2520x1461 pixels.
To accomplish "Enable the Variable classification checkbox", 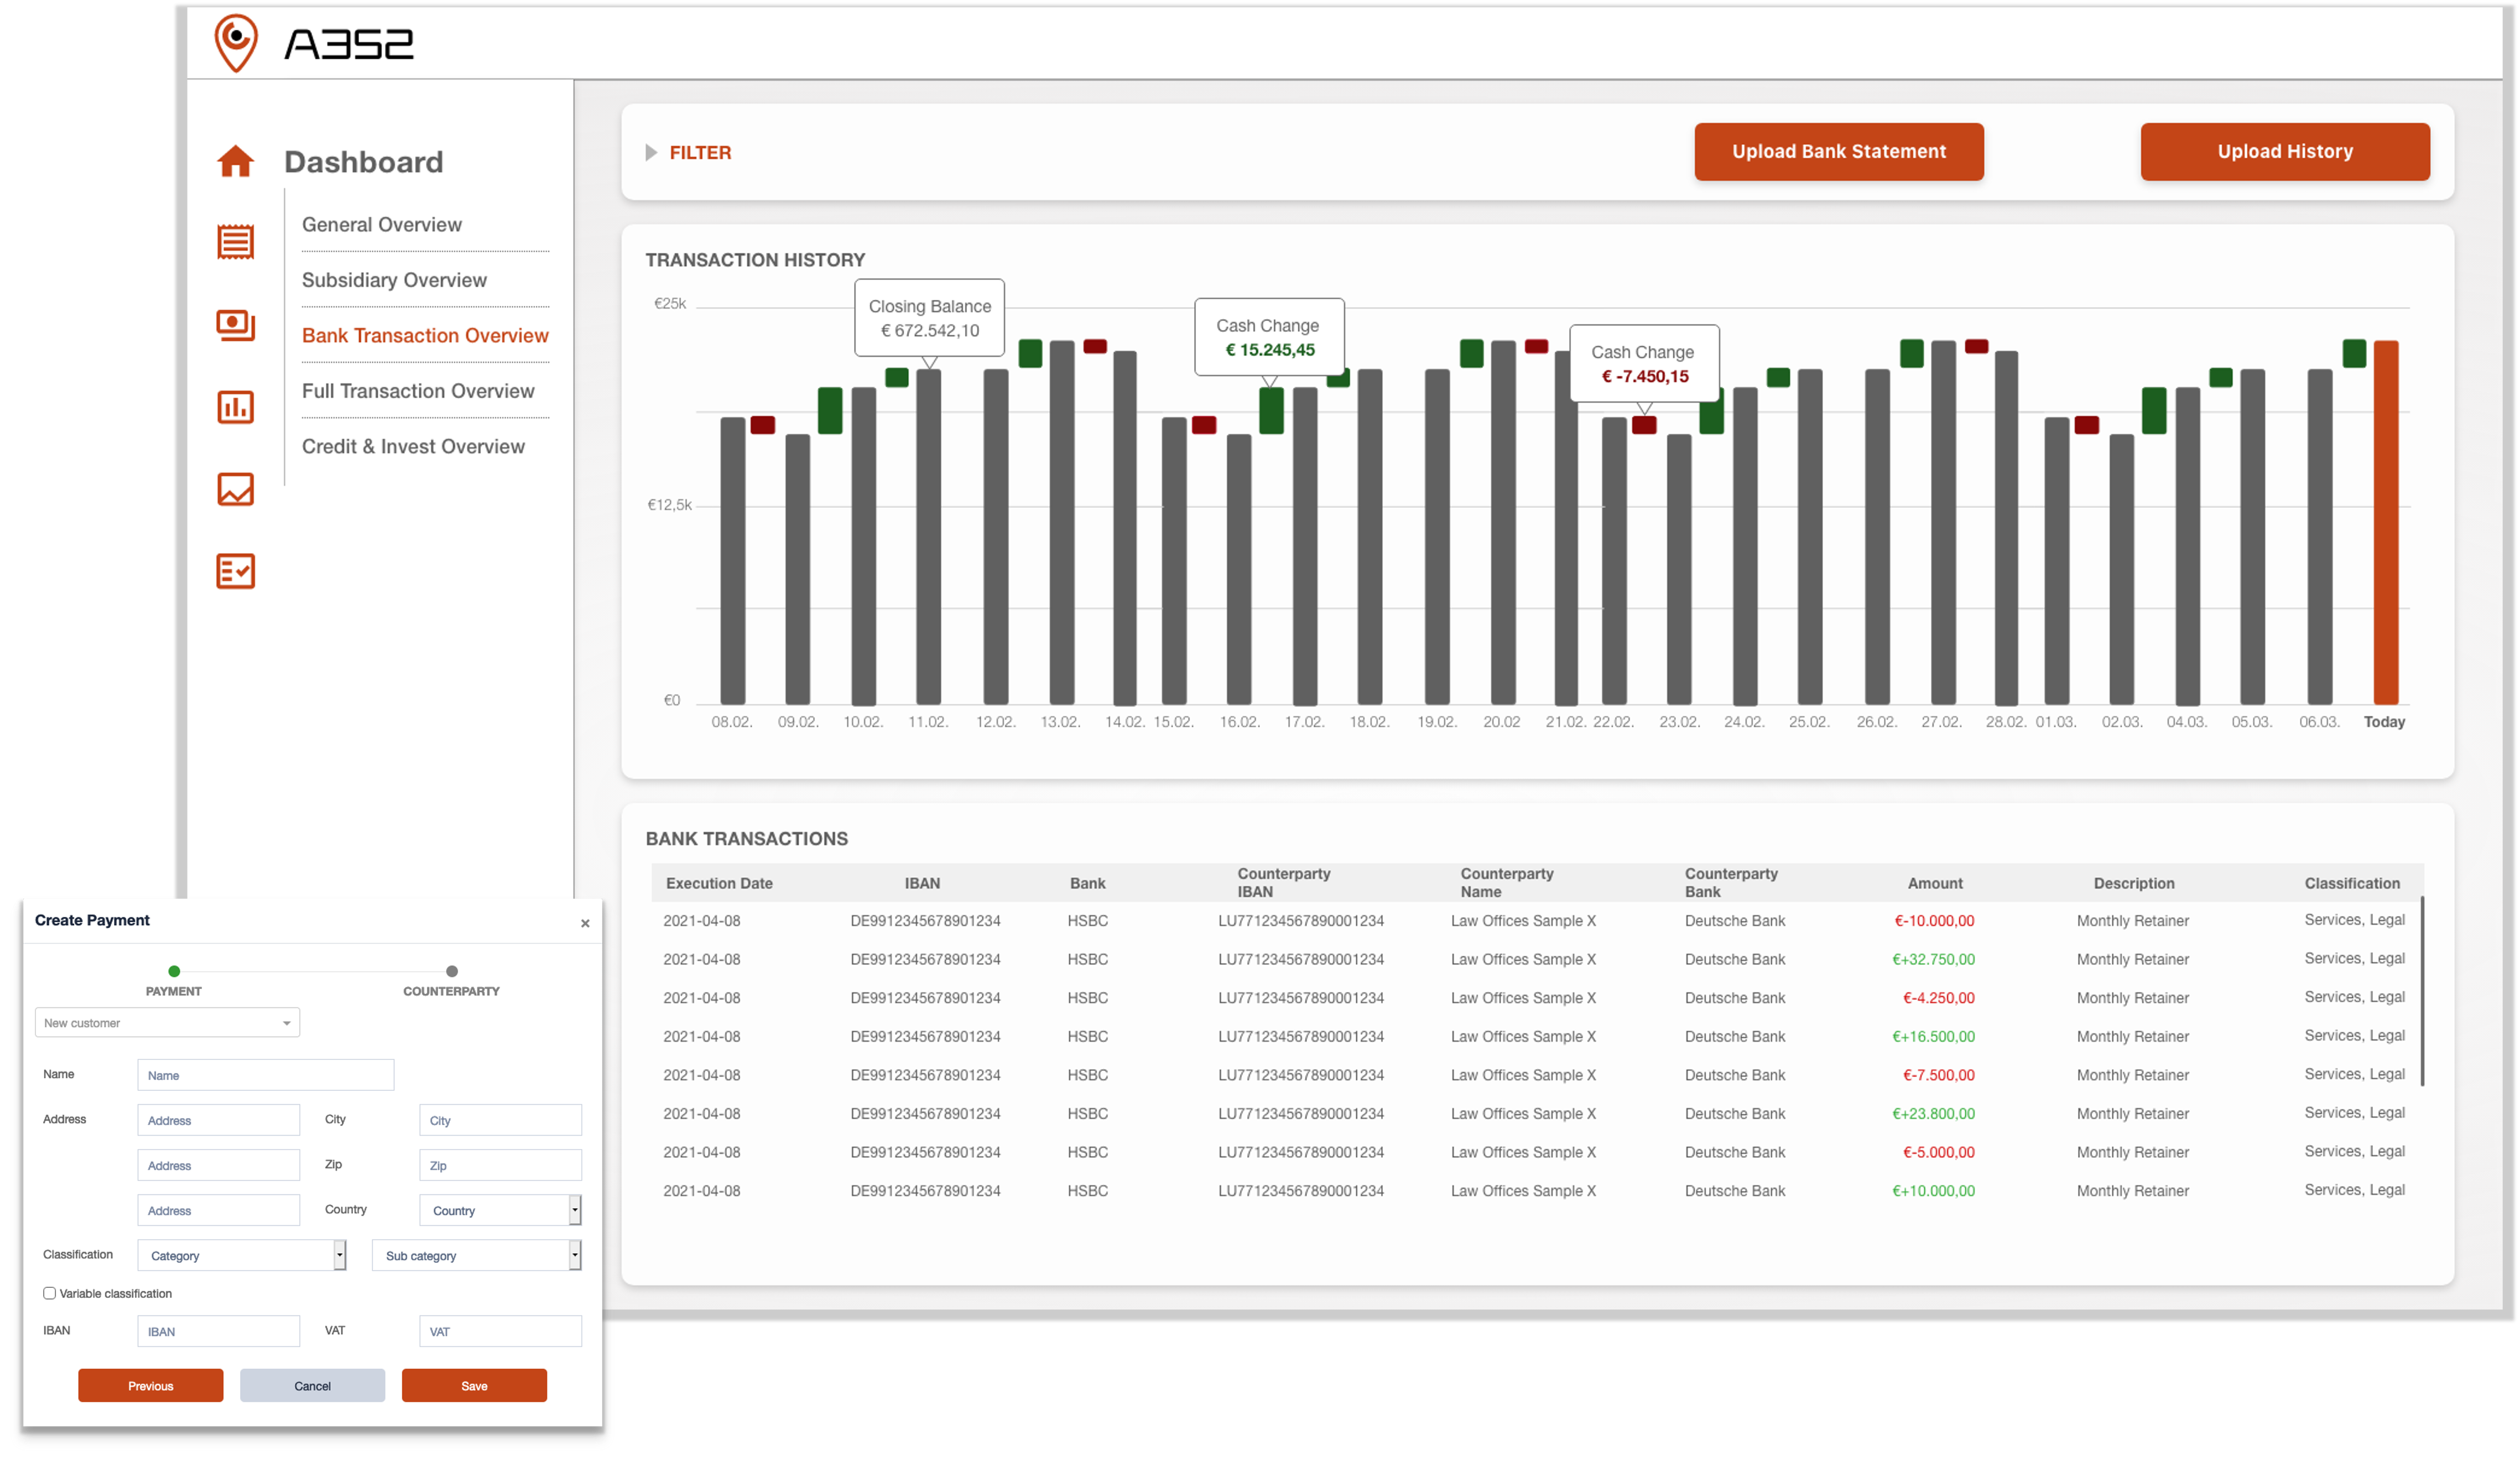I will [49, 1293].
